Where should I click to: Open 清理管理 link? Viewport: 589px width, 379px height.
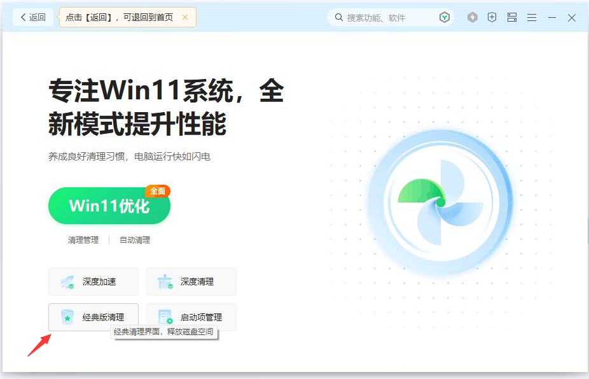pos(83,240)
